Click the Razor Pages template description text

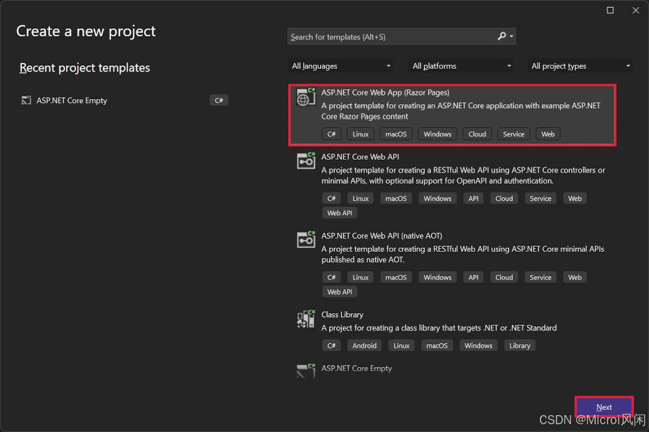461,111
